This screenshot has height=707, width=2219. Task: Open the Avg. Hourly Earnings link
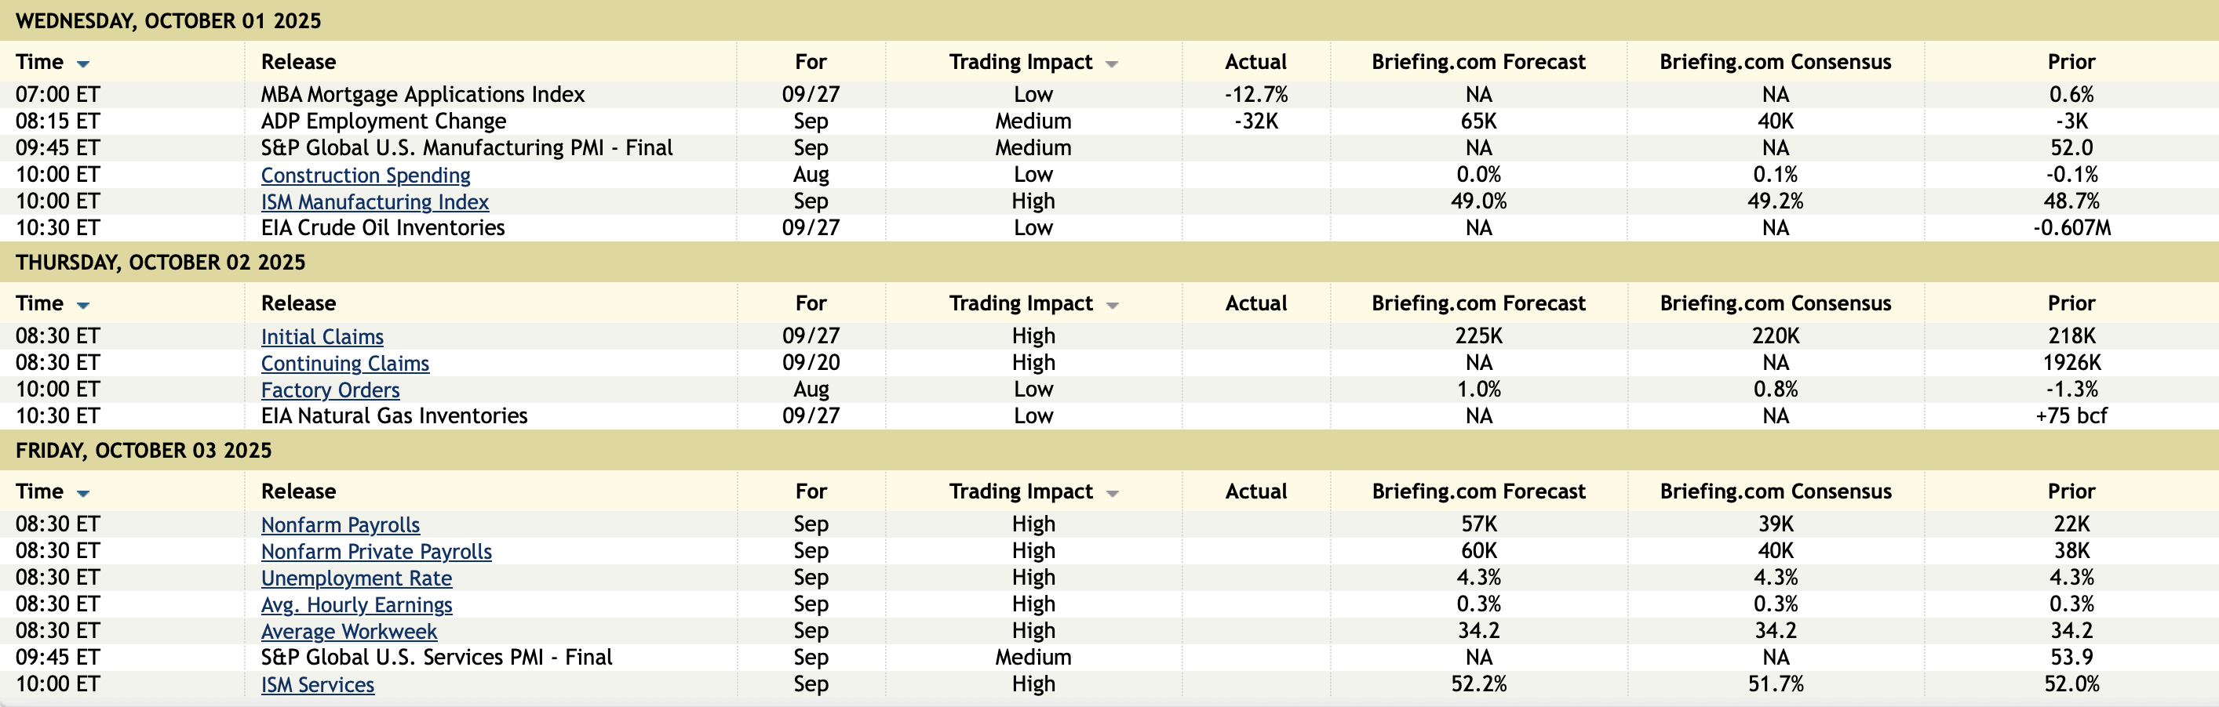[x=355, y=604]
